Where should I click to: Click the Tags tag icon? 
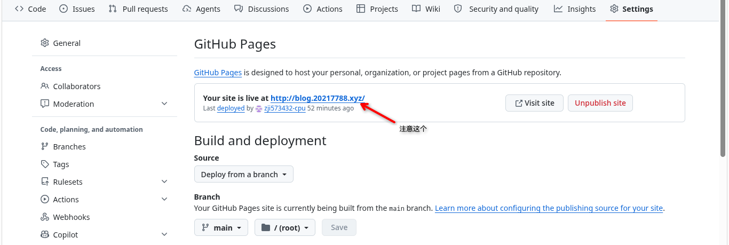pos(45,164)
